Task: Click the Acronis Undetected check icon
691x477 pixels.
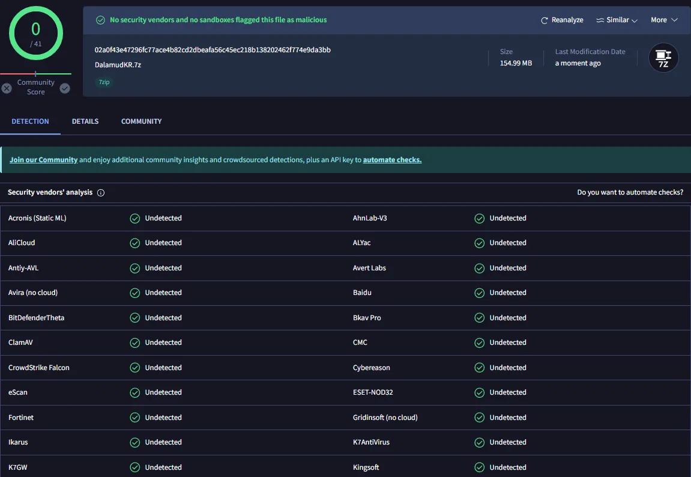Action: pos(135,218)
